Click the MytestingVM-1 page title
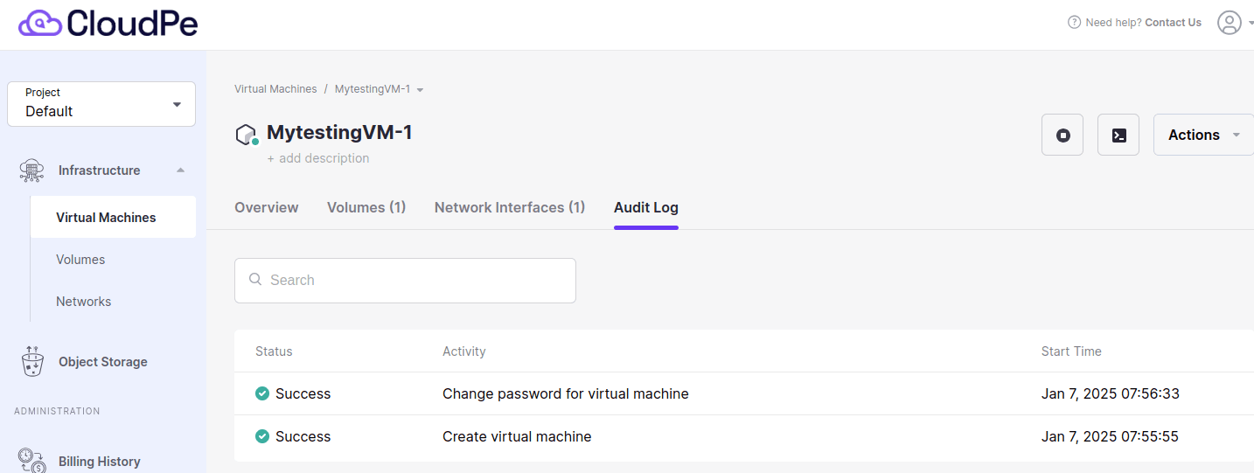Image resolution: width=1254 pixels, height=473 pixels. (x=339, y=133)
